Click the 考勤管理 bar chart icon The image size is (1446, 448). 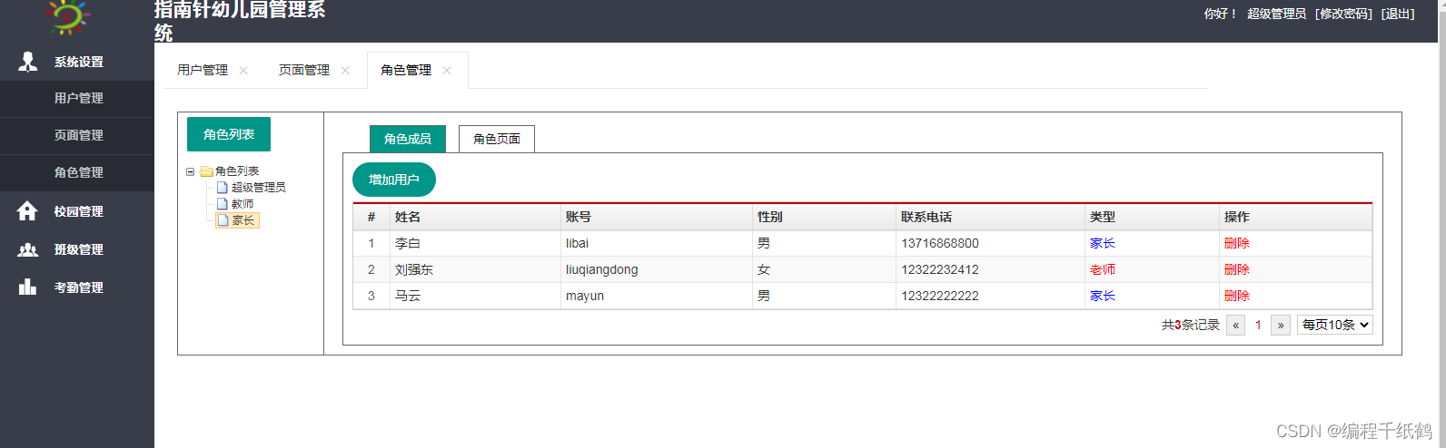[28, 287]
